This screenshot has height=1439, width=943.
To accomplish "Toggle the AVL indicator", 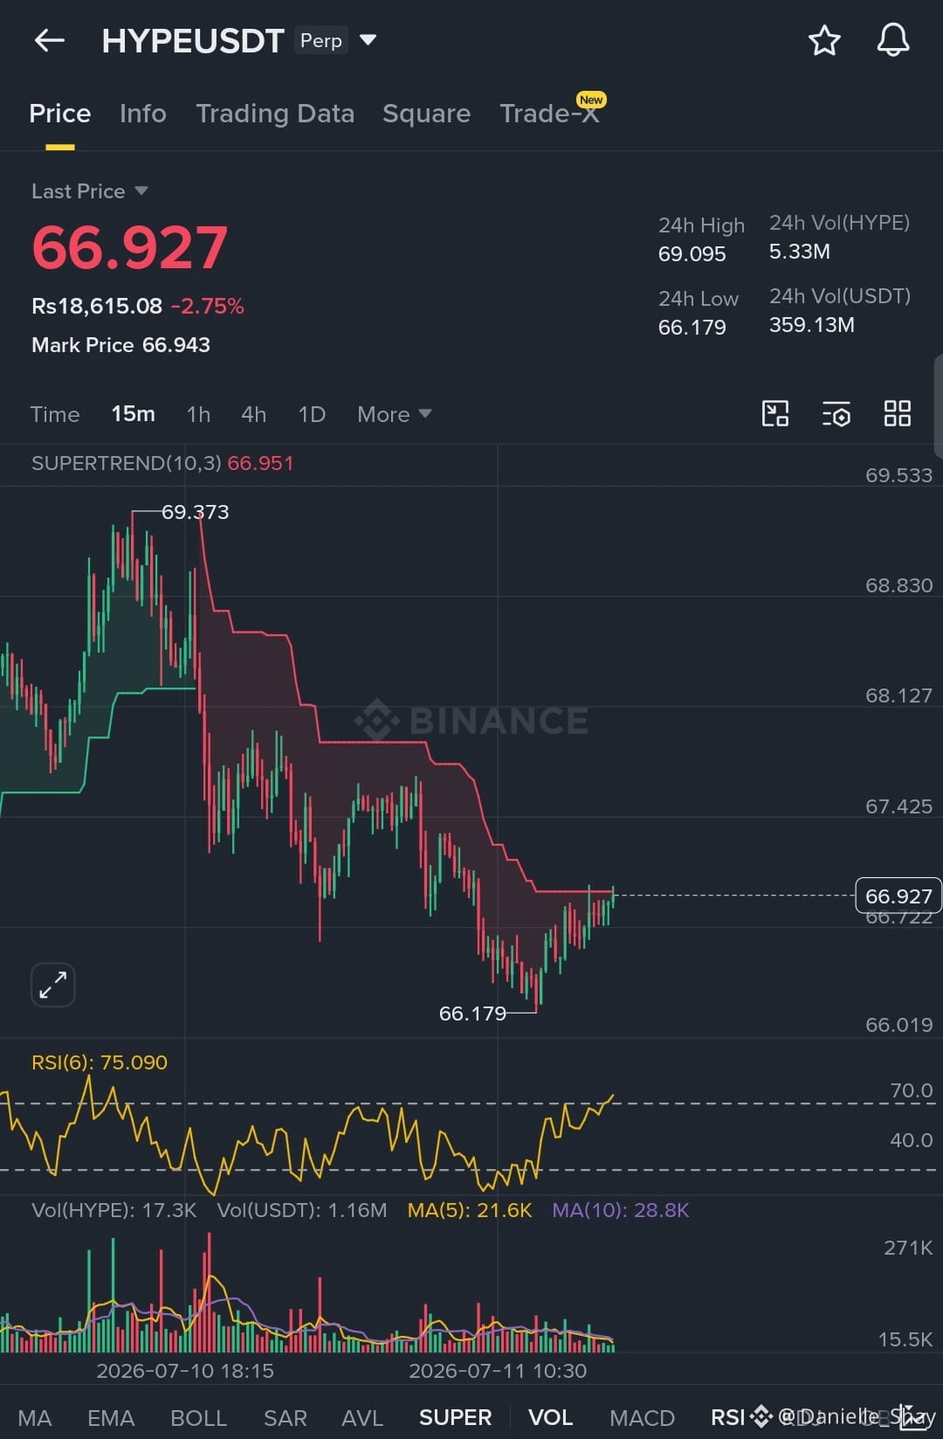I will [x=362, y=1417].
